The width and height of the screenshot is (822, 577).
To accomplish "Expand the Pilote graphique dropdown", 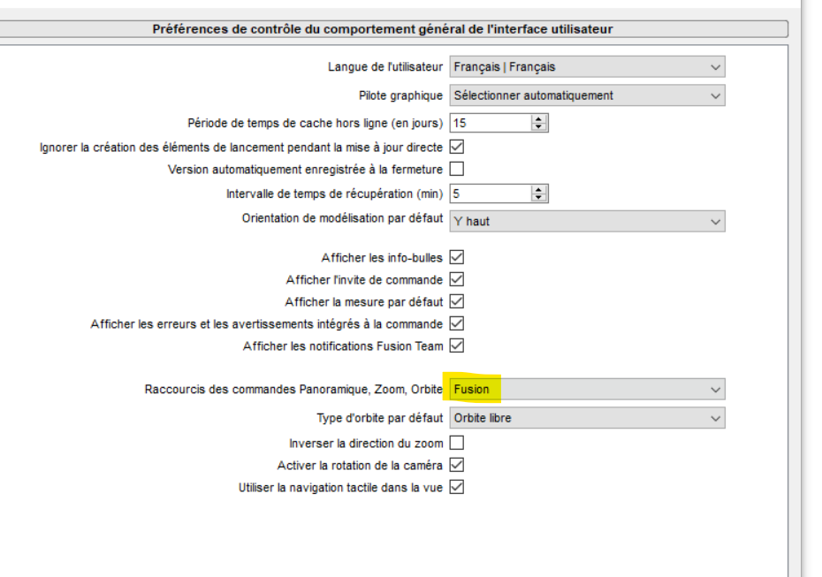I will (x=587, y=95).
